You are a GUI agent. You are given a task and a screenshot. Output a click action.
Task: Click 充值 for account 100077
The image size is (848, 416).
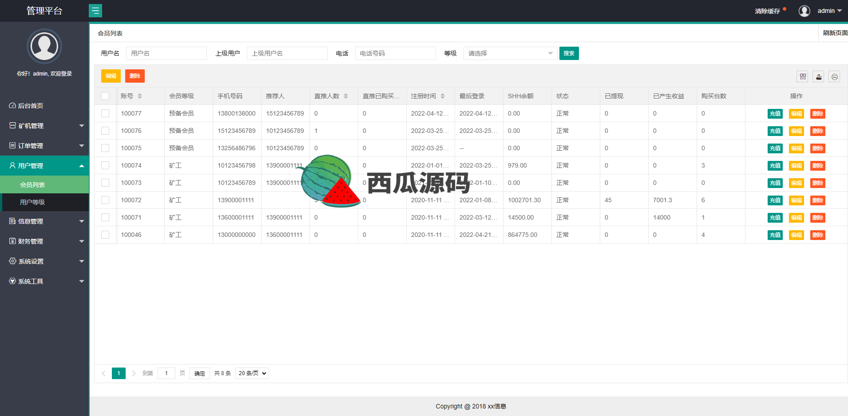point(775,114)
